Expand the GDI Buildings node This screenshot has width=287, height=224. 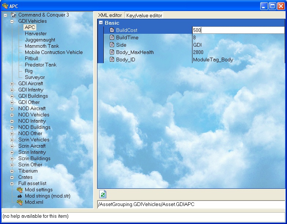click(12, 97)
